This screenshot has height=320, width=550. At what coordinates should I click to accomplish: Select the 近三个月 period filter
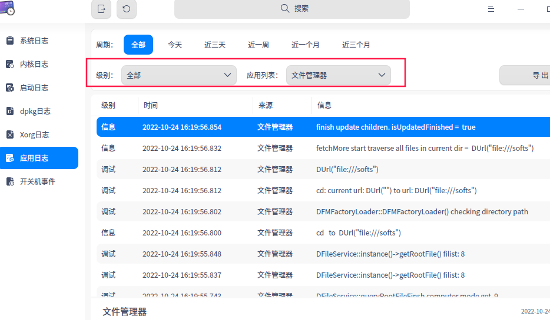point(356,45)
